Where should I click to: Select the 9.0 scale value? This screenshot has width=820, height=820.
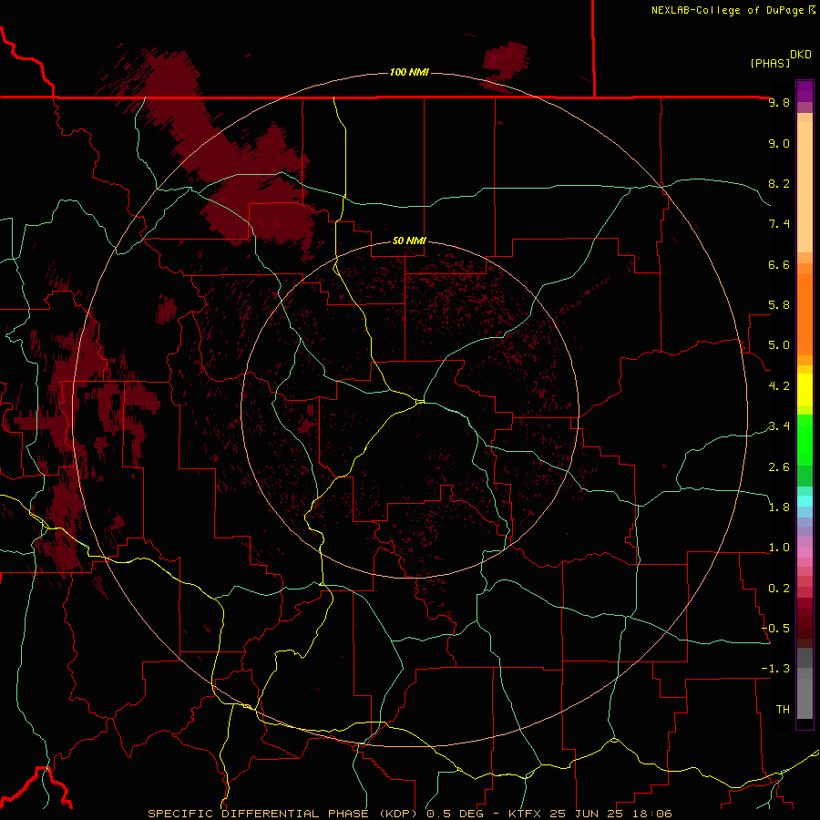[x=779, y=143]
